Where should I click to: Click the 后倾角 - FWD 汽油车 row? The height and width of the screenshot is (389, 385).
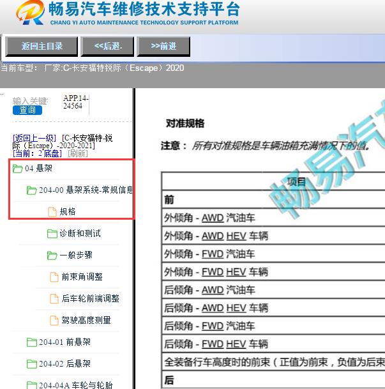(x=273, y=326)
